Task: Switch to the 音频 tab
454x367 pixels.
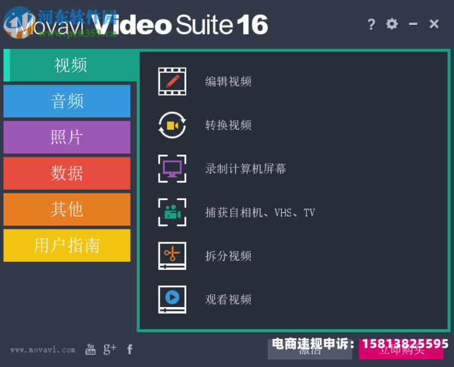Action: [67, 101]
